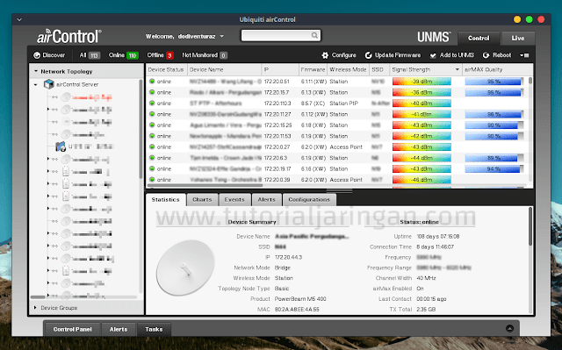The width and height of the screenshot is (562, 350).
Task: Click the green status dot for 172.20.11.27
Action: point(152,114)
